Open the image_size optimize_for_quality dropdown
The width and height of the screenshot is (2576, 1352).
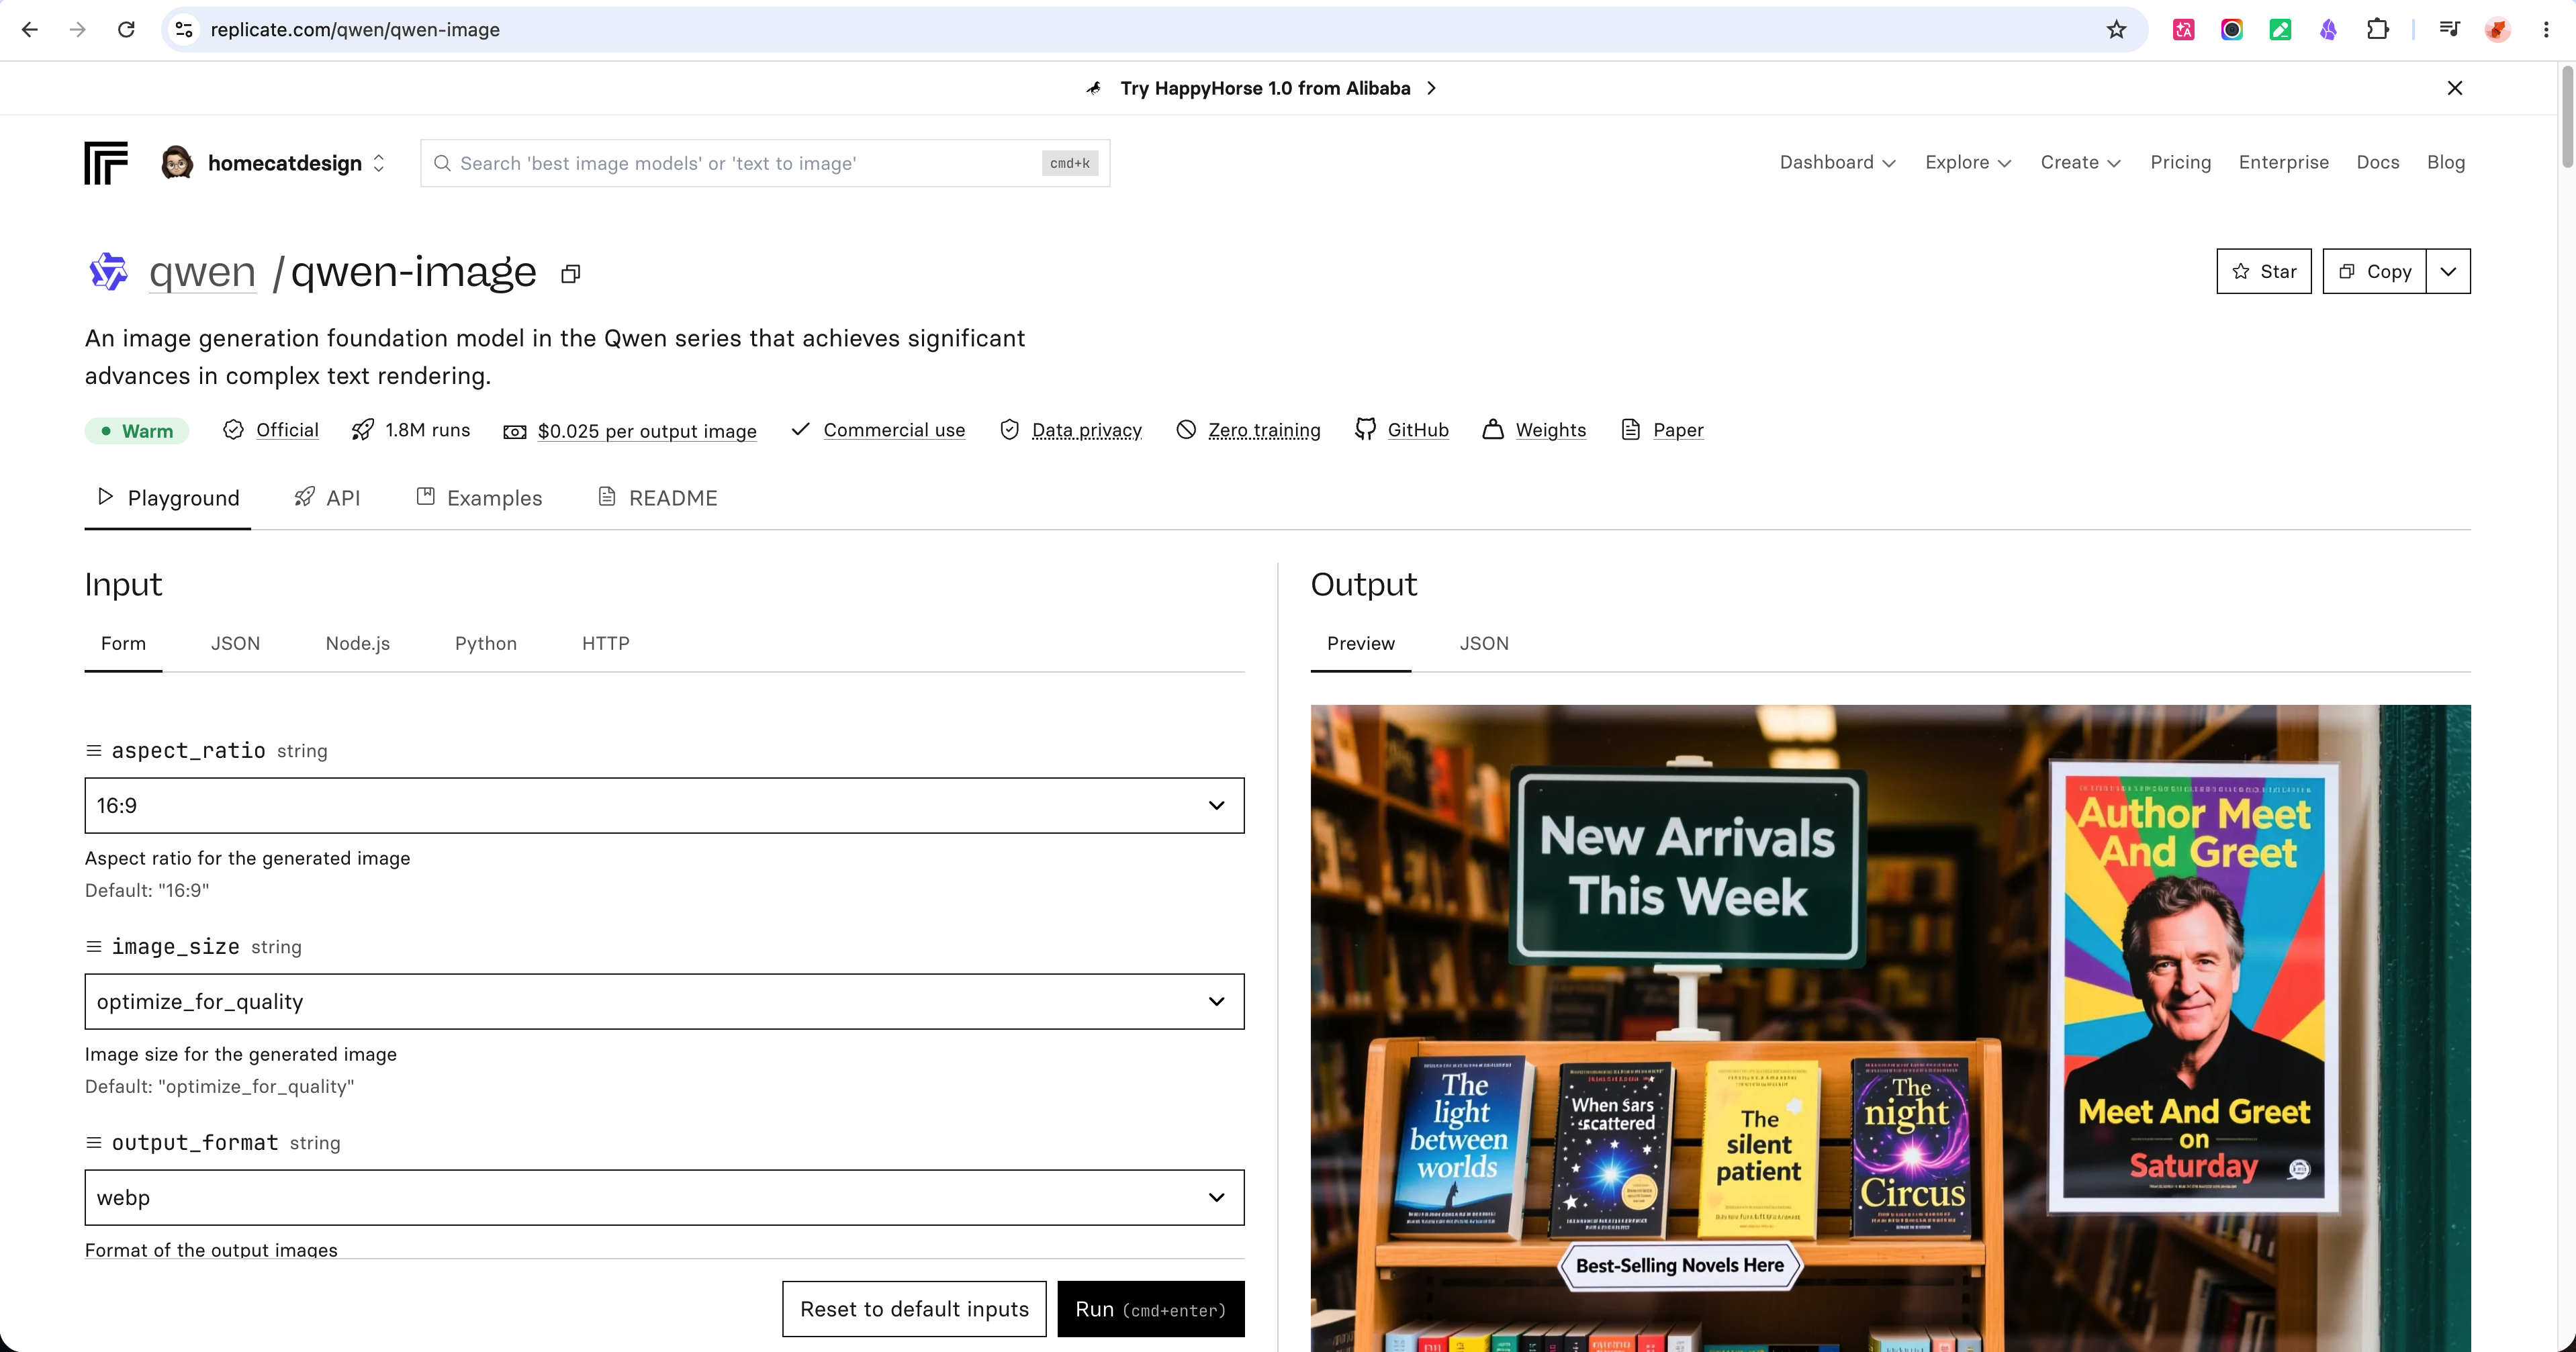[x=664, y=1001]
